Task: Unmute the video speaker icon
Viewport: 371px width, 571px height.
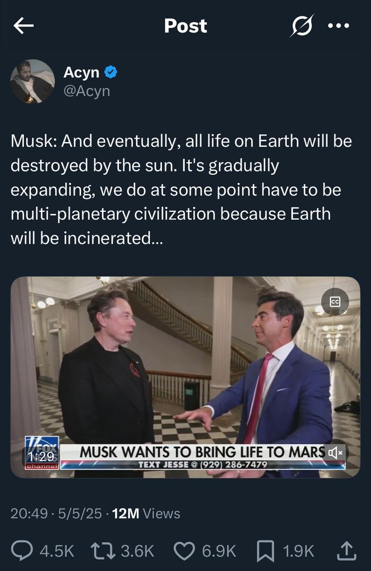Action: 336,453
